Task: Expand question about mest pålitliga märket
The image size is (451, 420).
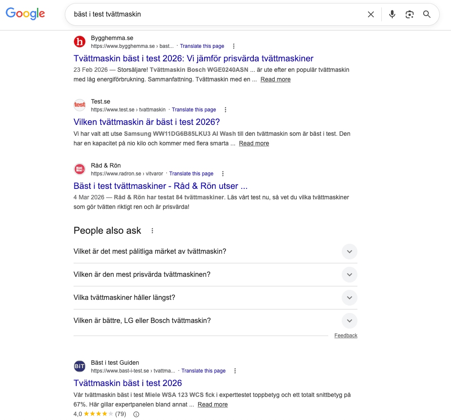Action: [x=349, y=252]
